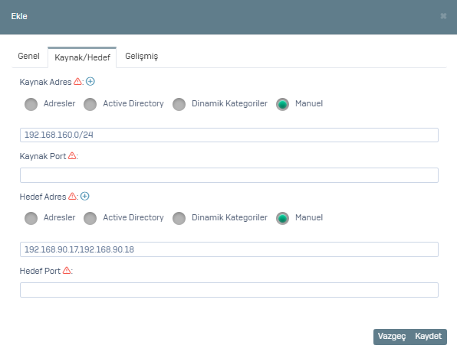Viewport: 457px width, 355px height.
Task: Click plus icon next to Hedef Adres
Action: click(x=85, y=197)
